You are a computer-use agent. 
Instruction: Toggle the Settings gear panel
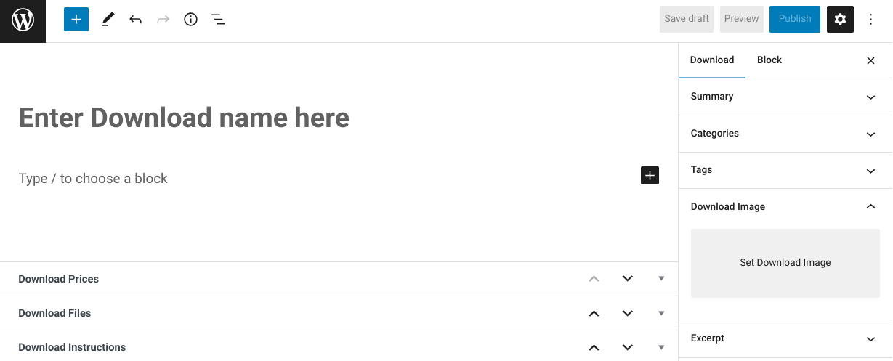pos(840,20)
